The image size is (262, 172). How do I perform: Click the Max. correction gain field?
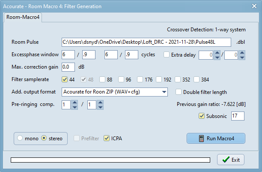tap(68, 67)
